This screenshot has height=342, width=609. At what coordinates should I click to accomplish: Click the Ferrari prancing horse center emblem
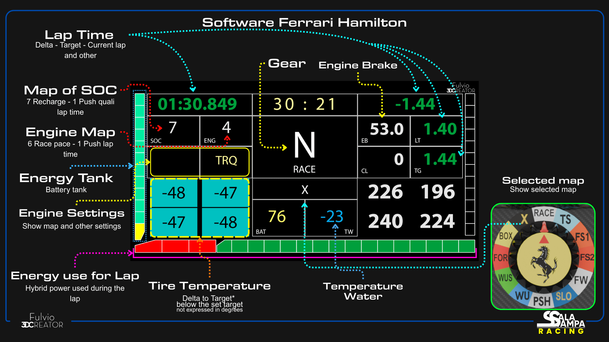[x=544, y=263]
